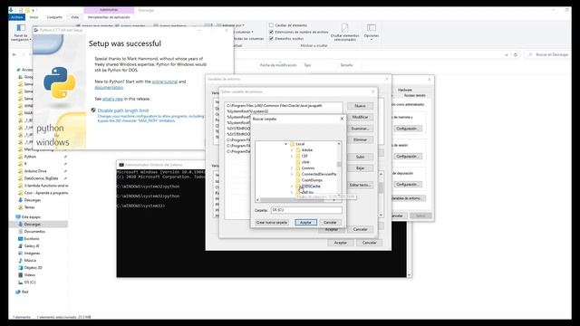The height and width of the screenshot is (326, 580).
Task: Open the Opciones ribbon icon
Action: 372,28
